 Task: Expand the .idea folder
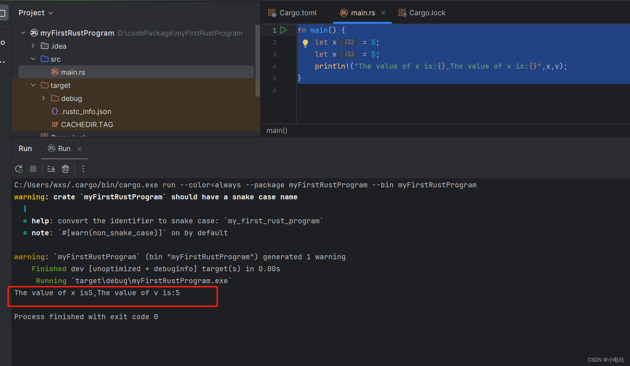tap(33, 46)
